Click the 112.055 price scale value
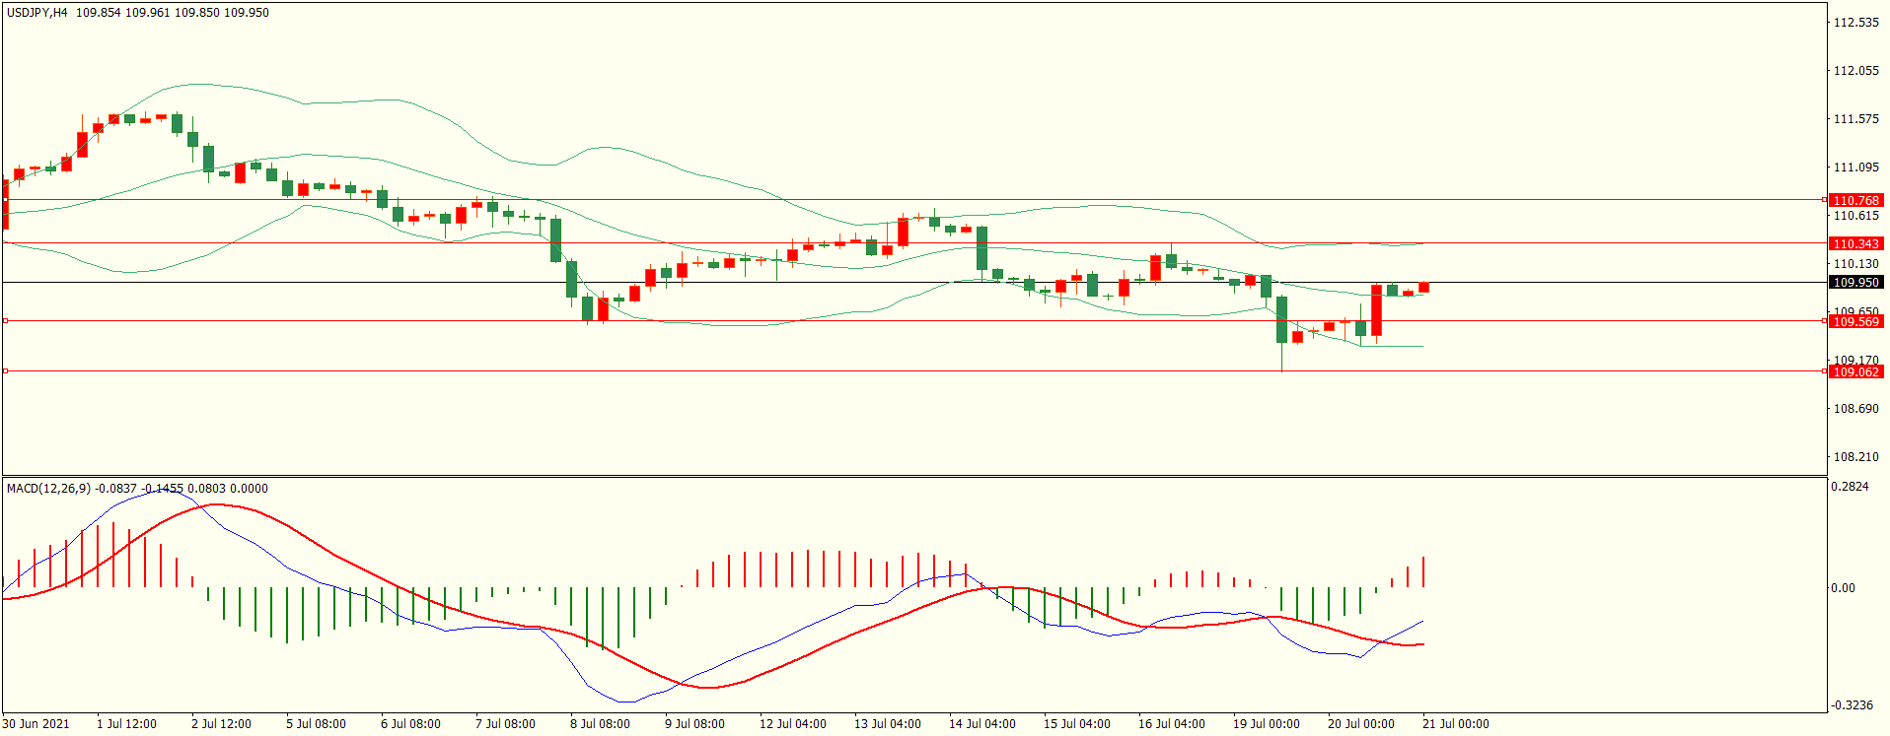This screenshot has height=736, width=1890. point(1855,71)
